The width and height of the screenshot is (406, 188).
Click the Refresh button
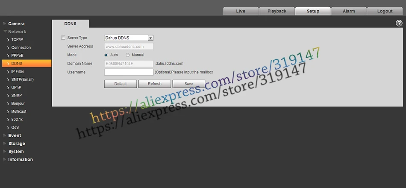tap(155, 84)
